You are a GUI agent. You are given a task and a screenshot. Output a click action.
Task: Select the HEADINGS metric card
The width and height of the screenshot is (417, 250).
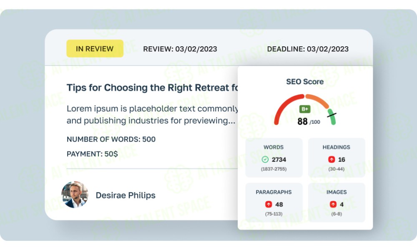coord(337,158)
